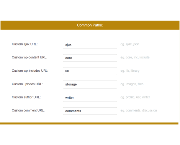Click the Custom ajax URL input field
The width and height of the screenshot is (180, 145).
point(90,45)
